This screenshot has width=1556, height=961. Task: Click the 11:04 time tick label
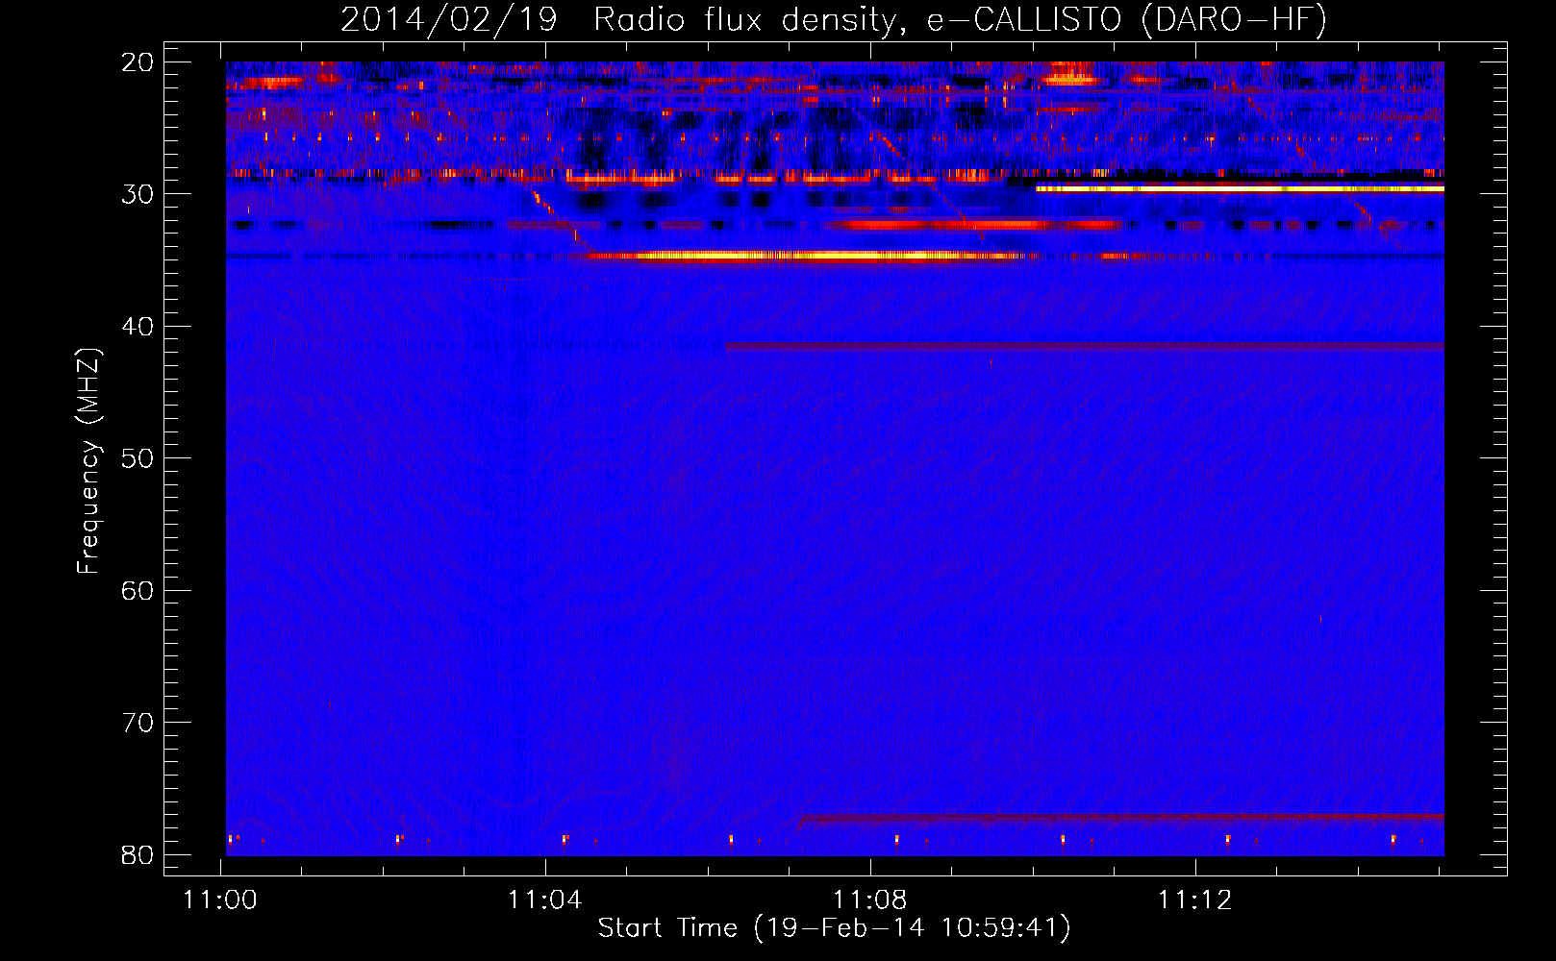[545, 900]
